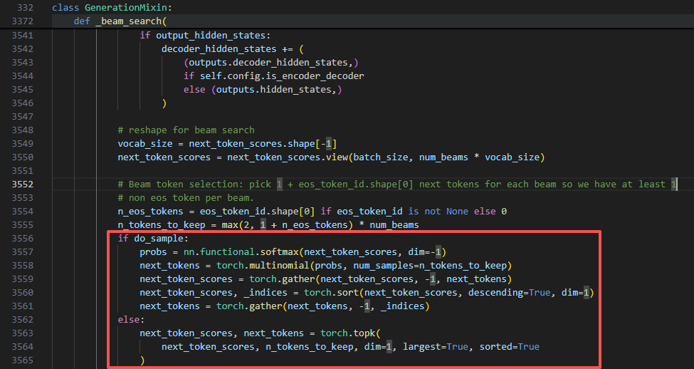Click the 'else:' line at 3562
Screen dimensions: 694x369
132,319
